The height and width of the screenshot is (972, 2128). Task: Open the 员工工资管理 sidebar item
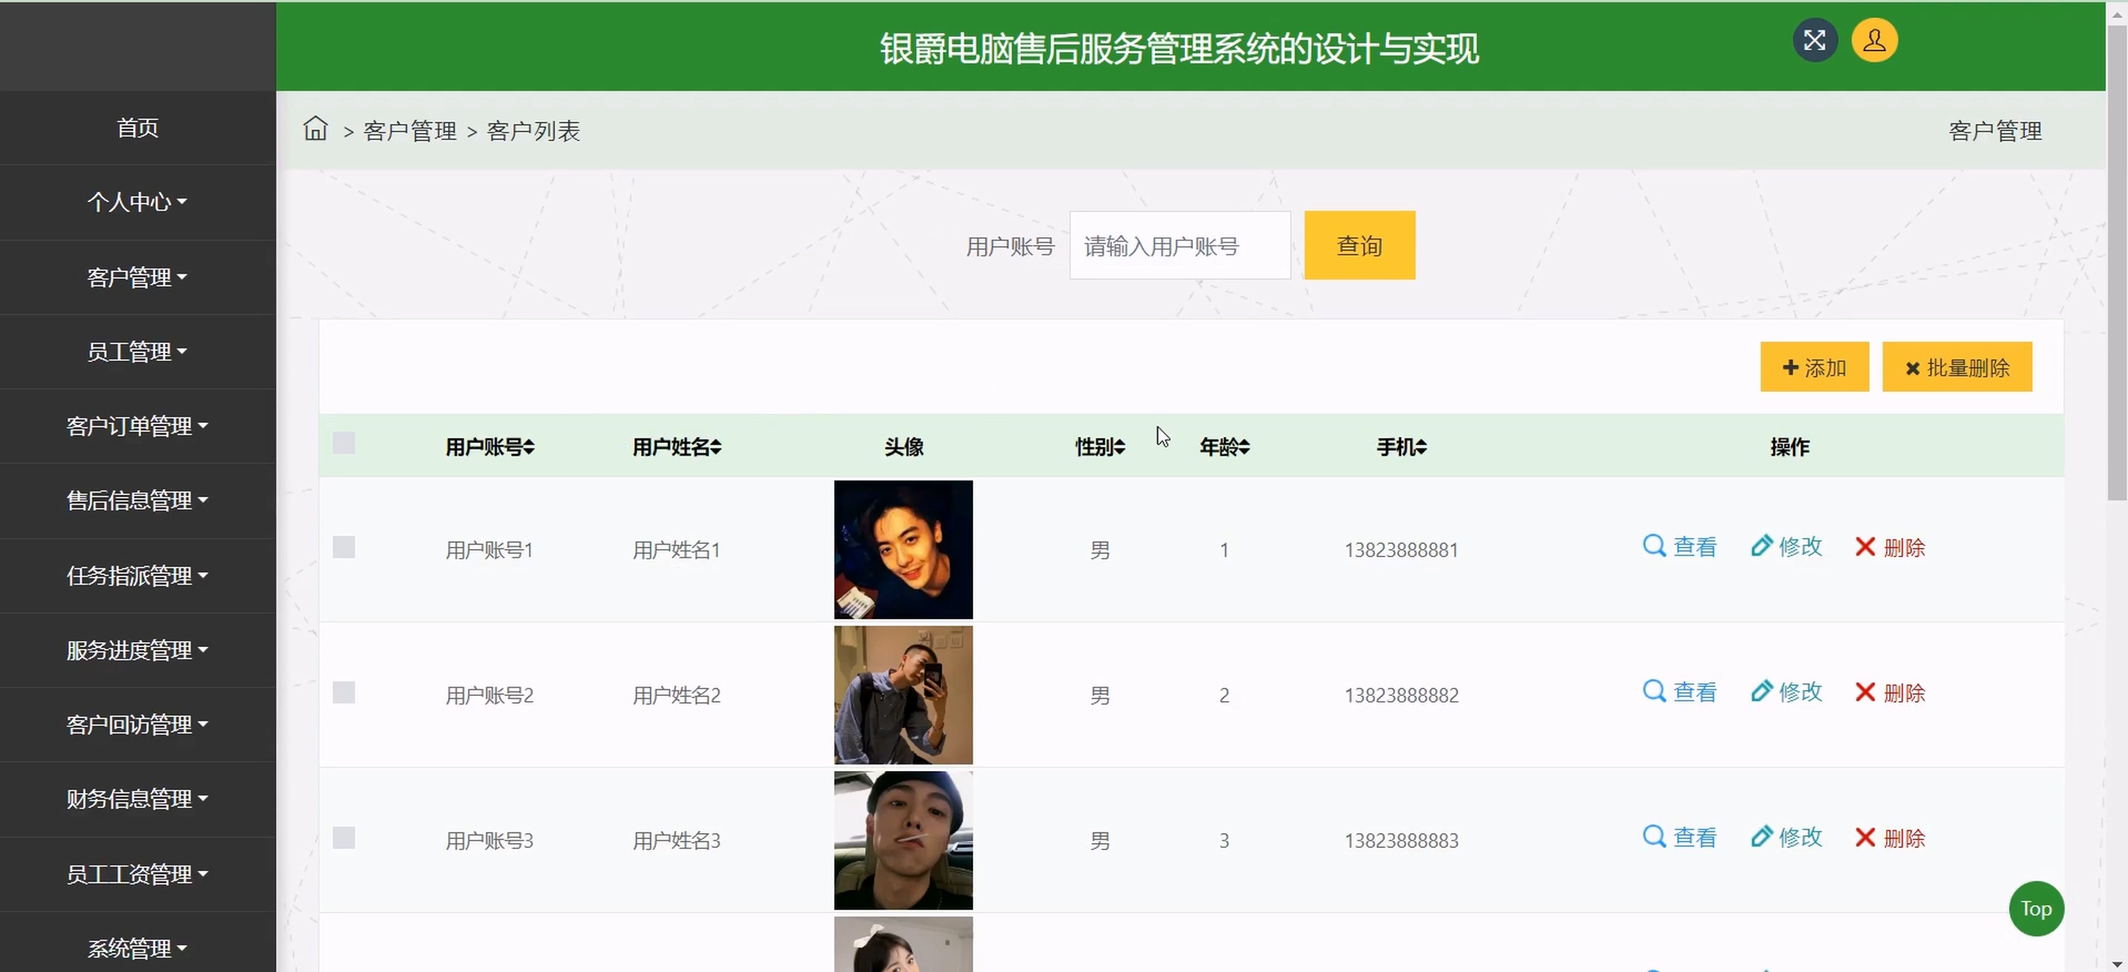(x=137, y=874)
